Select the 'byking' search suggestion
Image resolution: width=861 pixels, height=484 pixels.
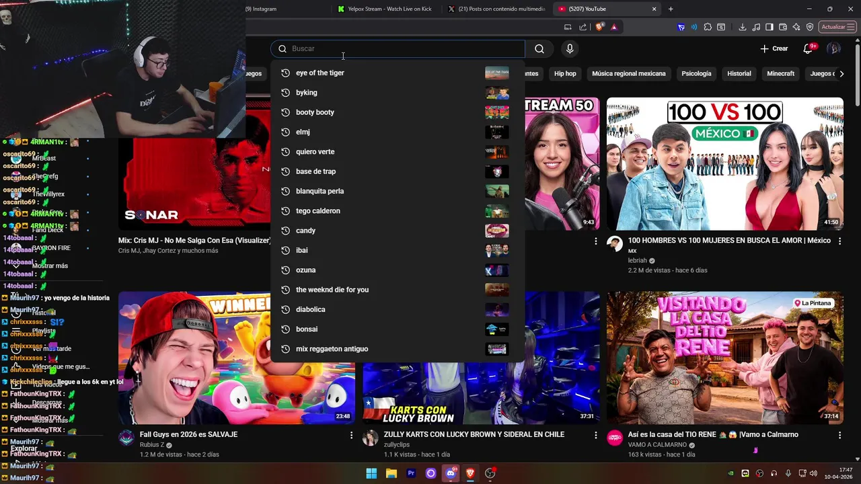point(398,93)
